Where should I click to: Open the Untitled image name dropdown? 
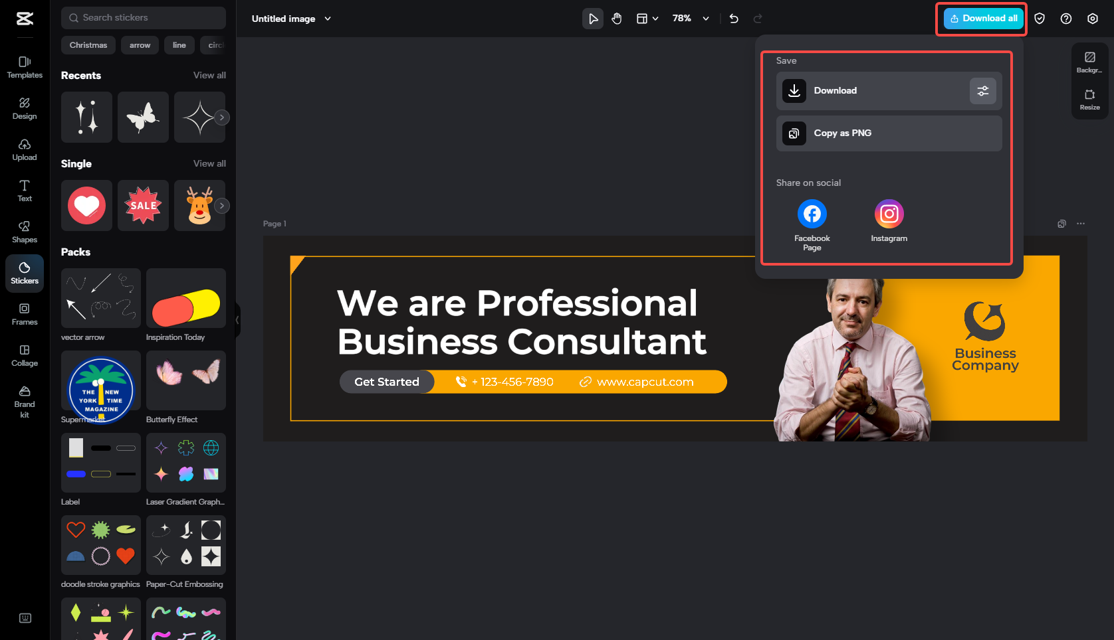[327, 19]
